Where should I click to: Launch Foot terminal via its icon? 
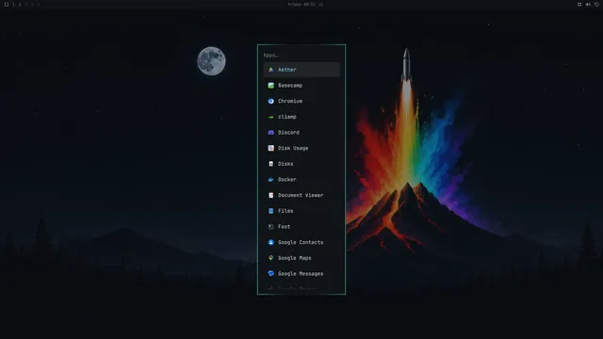pos(270,227)
